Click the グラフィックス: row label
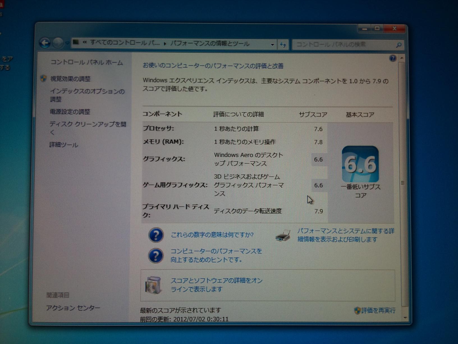The width and height of the screenshot is (458, 344). tap(164, 159)
